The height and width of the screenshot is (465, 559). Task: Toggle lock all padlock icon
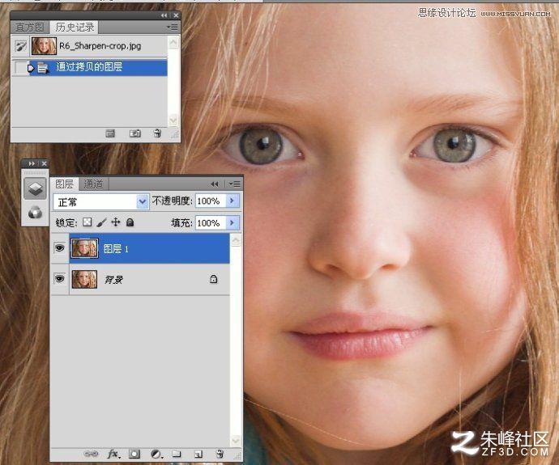coord(130,222)
